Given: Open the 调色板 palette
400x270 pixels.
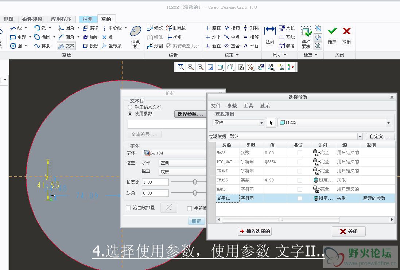Looking at the screenshot, I should (135, 37).
